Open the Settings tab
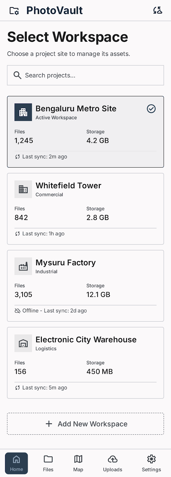 (151, 463)
